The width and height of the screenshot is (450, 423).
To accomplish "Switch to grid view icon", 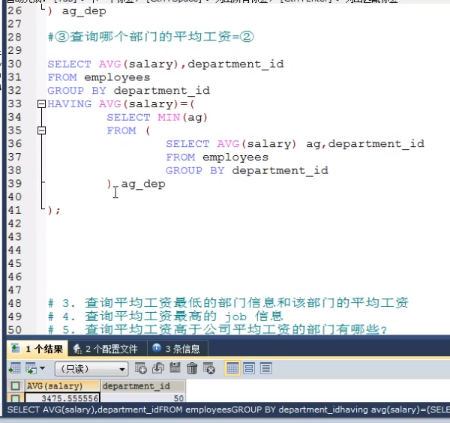I will tap(232, 368).
